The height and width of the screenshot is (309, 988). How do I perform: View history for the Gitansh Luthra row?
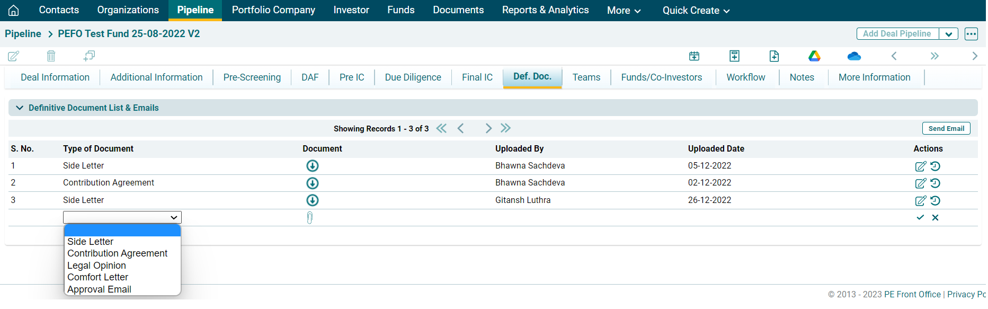coord(936,200)
